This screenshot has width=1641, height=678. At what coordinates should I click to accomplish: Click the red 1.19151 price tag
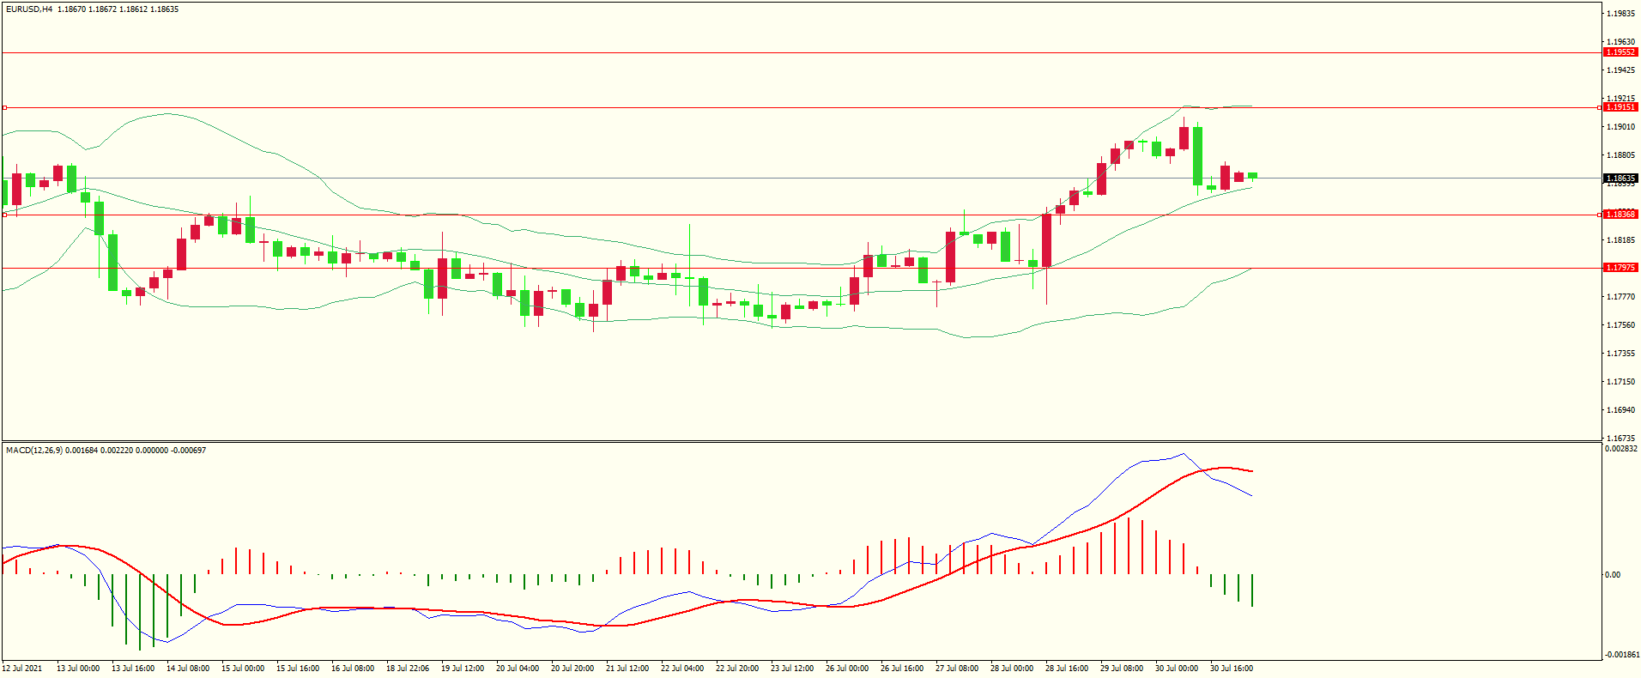coord(1620,107)
